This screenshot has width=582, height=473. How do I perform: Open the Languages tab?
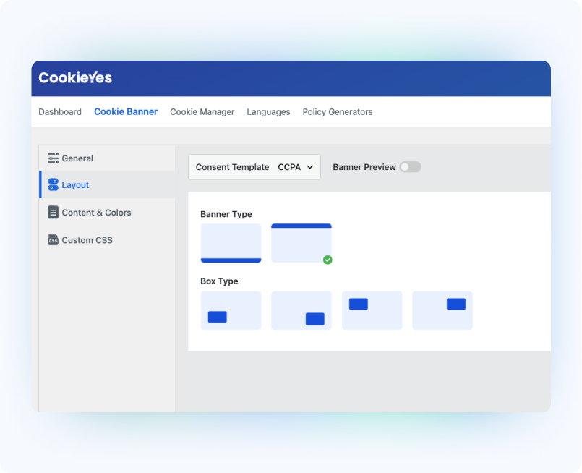pyautogui.click(x=268, y=112)
